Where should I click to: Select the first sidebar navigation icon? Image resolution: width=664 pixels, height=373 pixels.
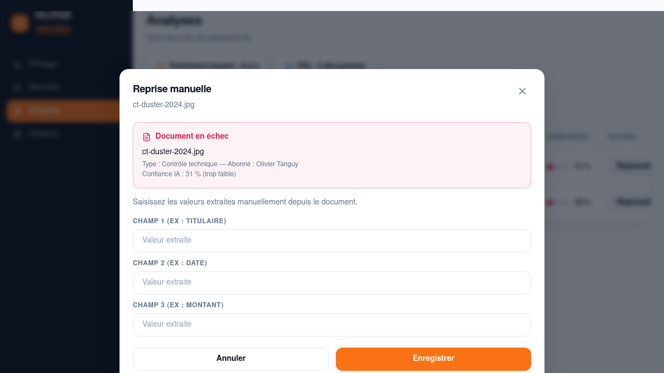tap(18, 64)
